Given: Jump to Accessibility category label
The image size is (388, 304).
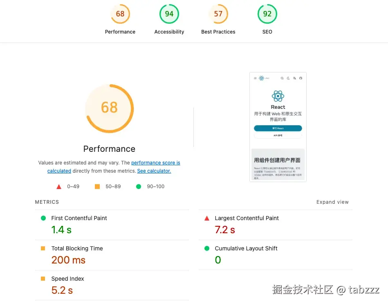Looking at the screenshot, I should [169, 32].
